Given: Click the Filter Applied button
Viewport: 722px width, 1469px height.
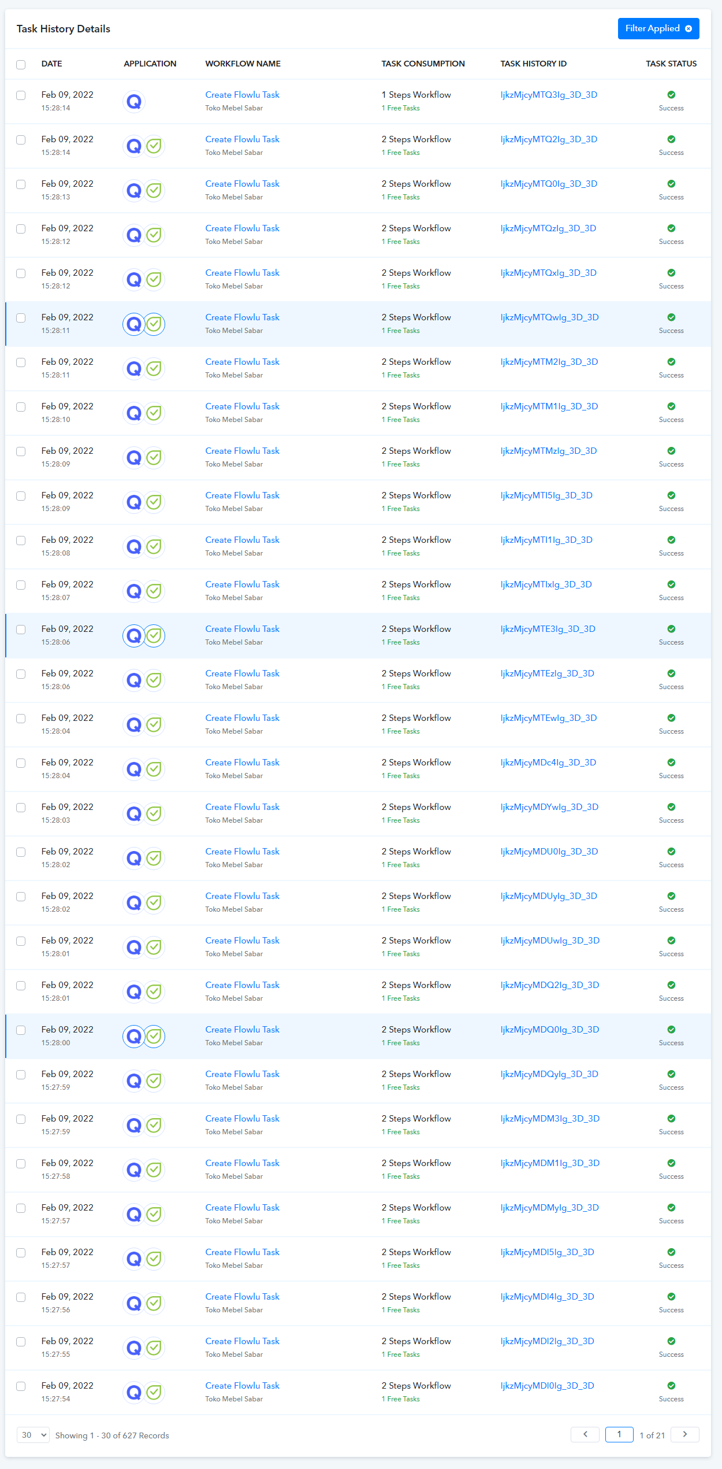Looking at the screenshot, I should click(652, 29).
